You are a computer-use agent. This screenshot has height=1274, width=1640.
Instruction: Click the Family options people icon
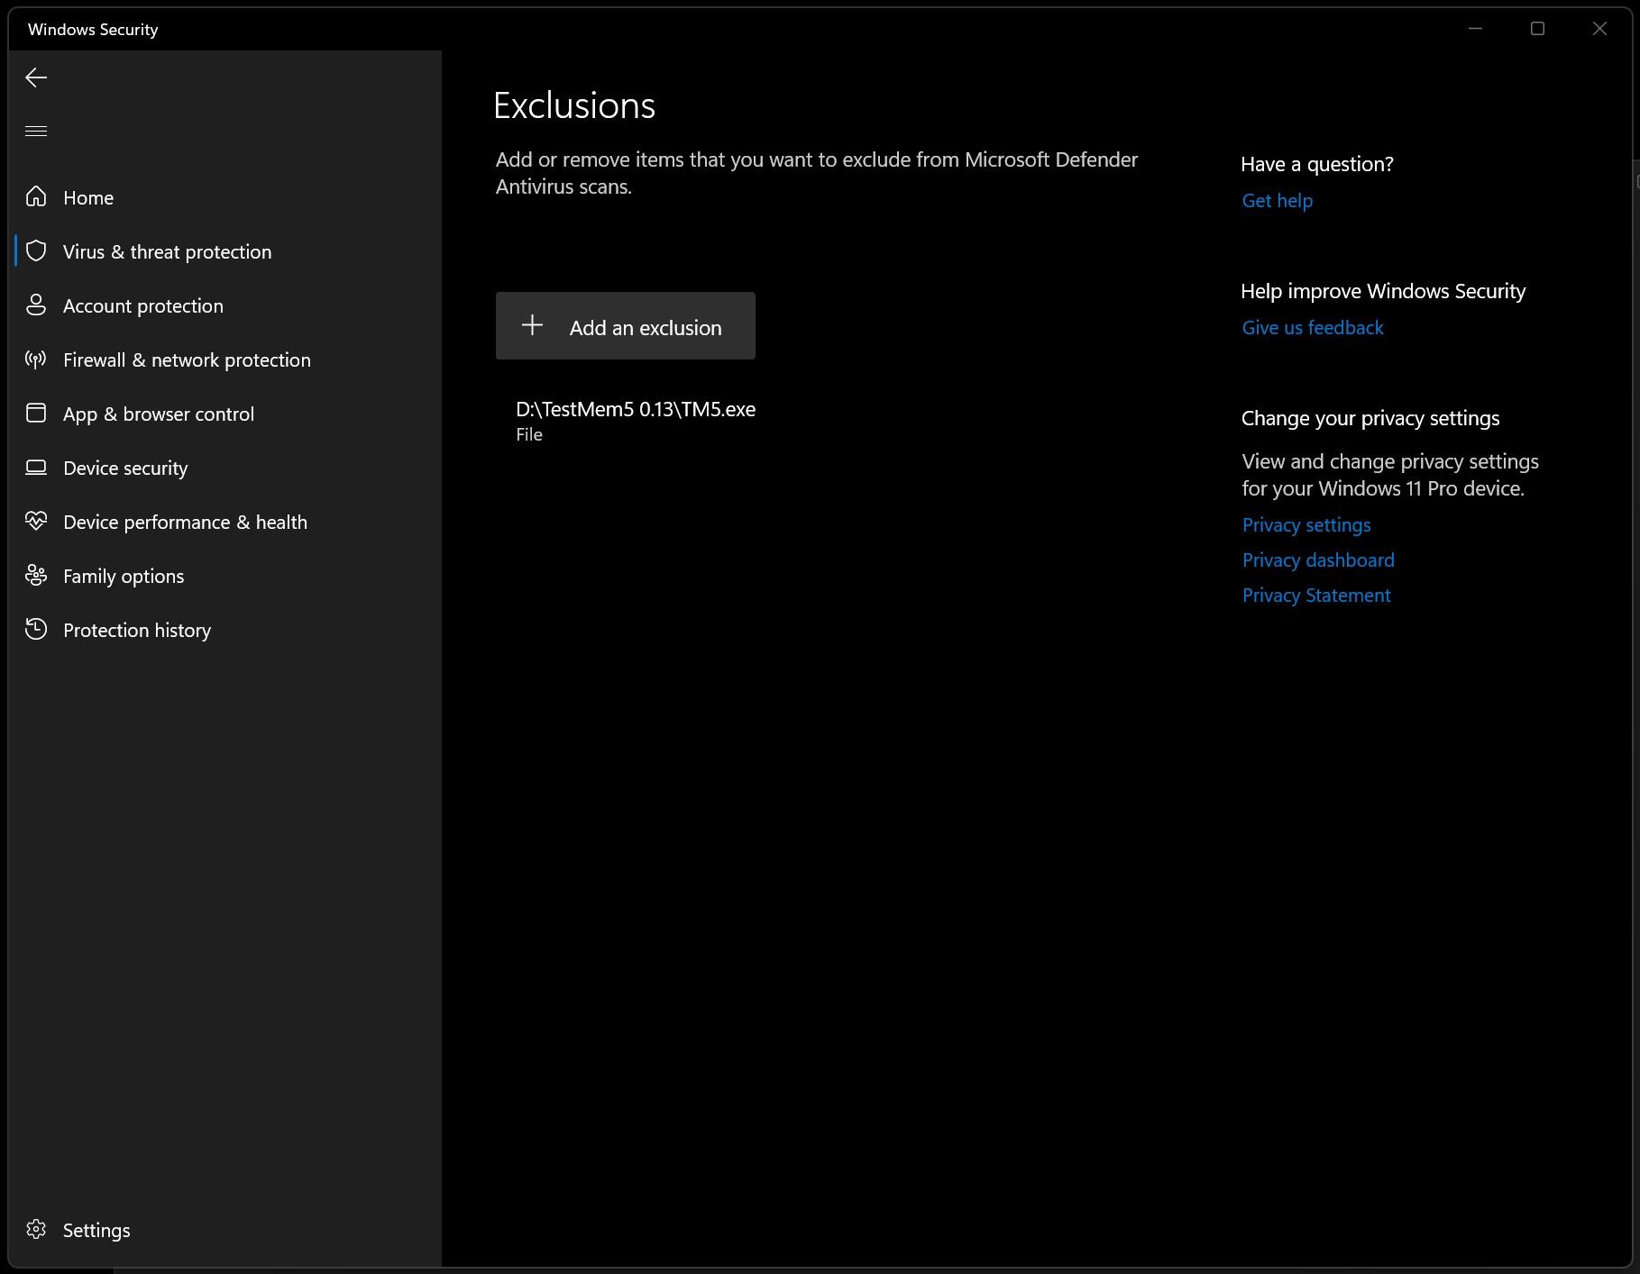[36, 575]
